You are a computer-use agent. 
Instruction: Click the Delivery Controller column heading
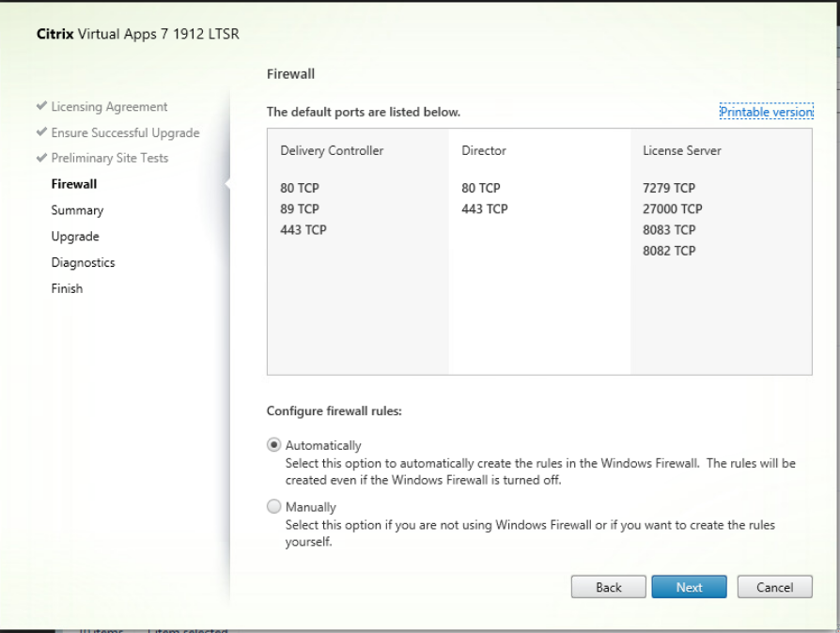click(332, 150)
